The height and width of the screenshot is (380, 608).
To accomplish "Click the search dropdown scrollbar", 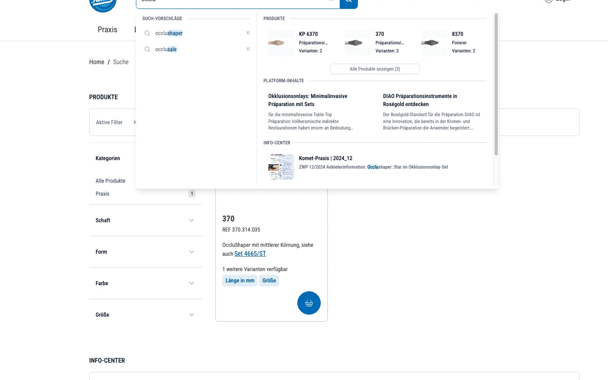I will [x=496, y=84].
